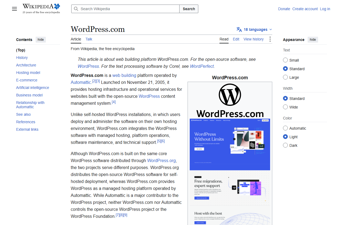Click the WordPress logo image in infobox
The image size is (343, 225).
pyautogui.click(x=230, y=100)
